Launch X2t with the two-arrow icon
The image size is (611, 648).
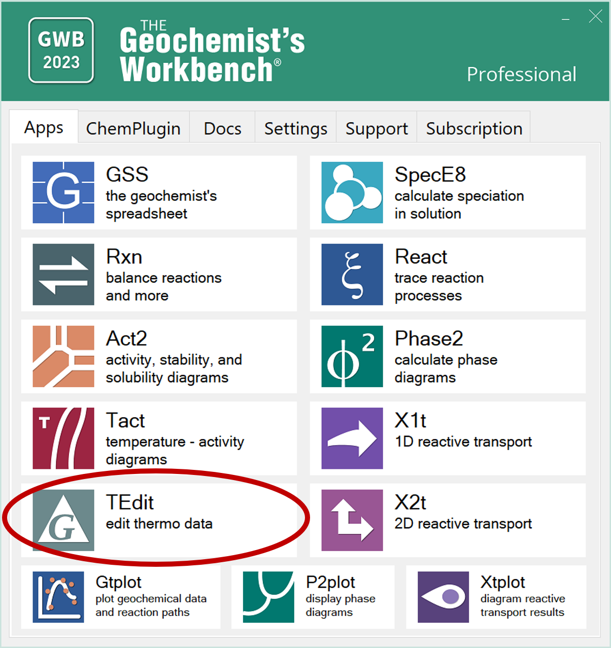coord(352,520)
